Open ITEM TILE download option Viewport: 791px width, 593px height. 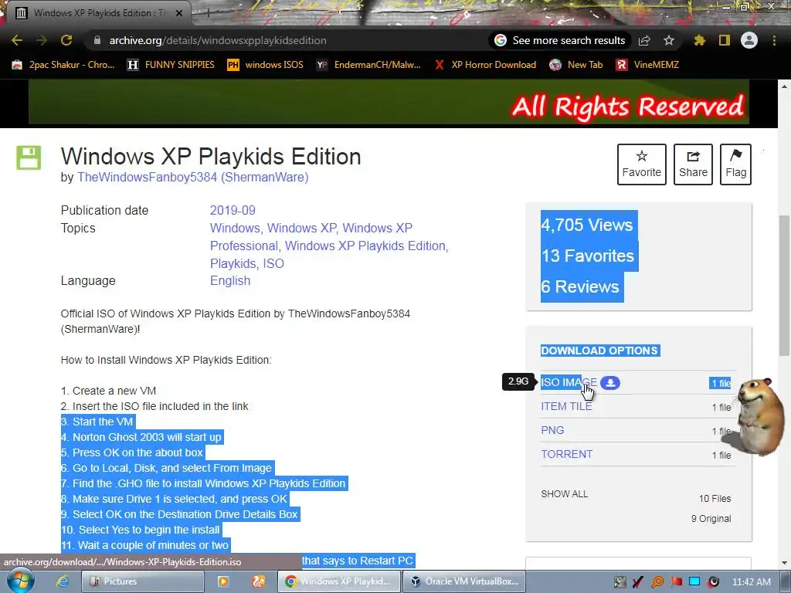566,406
